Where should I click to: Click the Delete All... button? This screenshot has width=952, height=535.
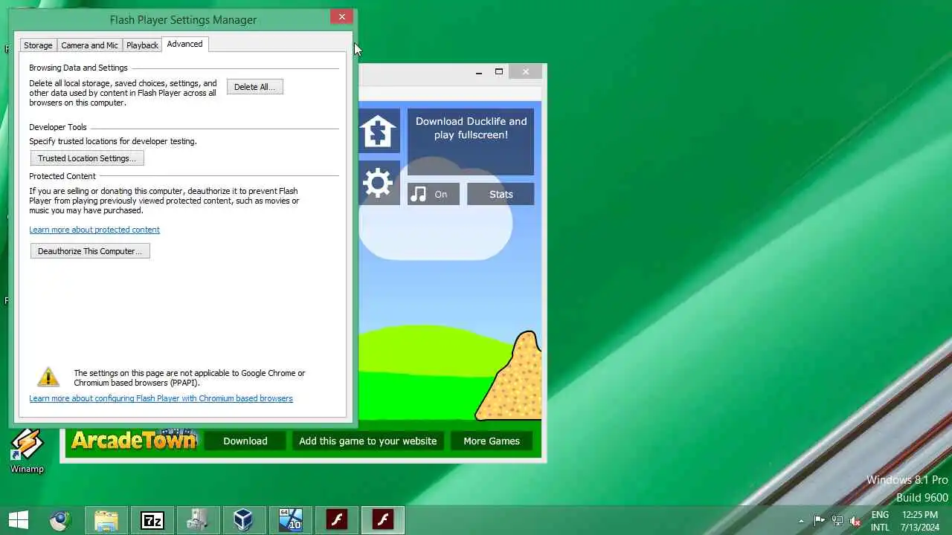point(254,87)
